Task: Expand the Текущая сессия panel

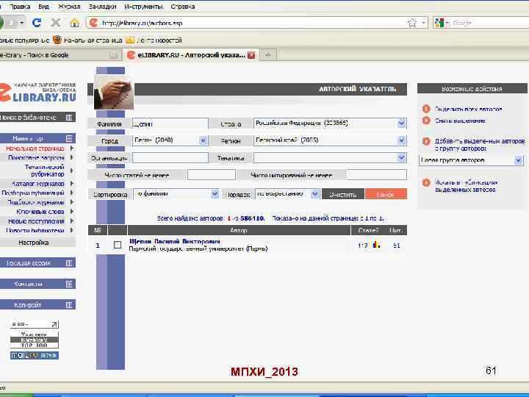Action: click(x=69, y=263)
